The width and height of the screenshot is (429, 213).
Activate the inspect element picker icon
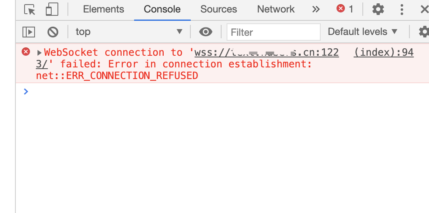[30, 10]
